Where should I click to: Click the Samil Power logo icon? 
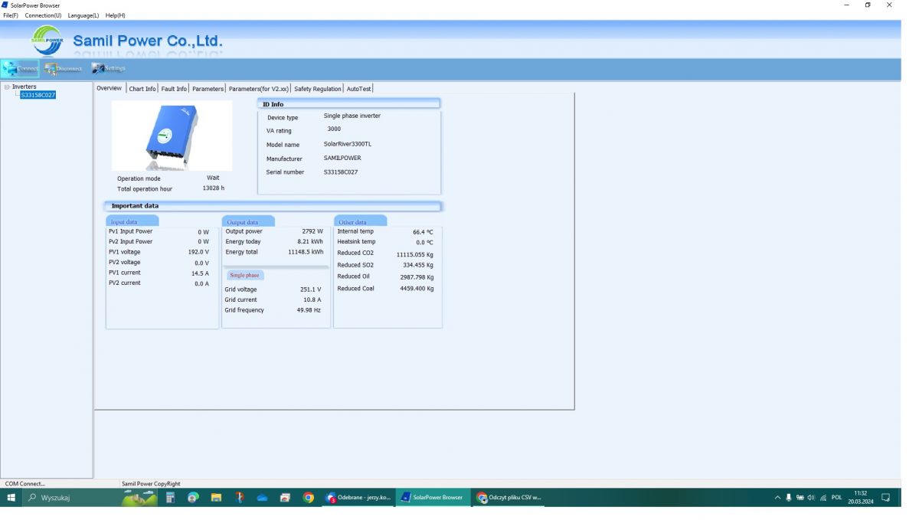pyautogui.click(x=47, y=40)
